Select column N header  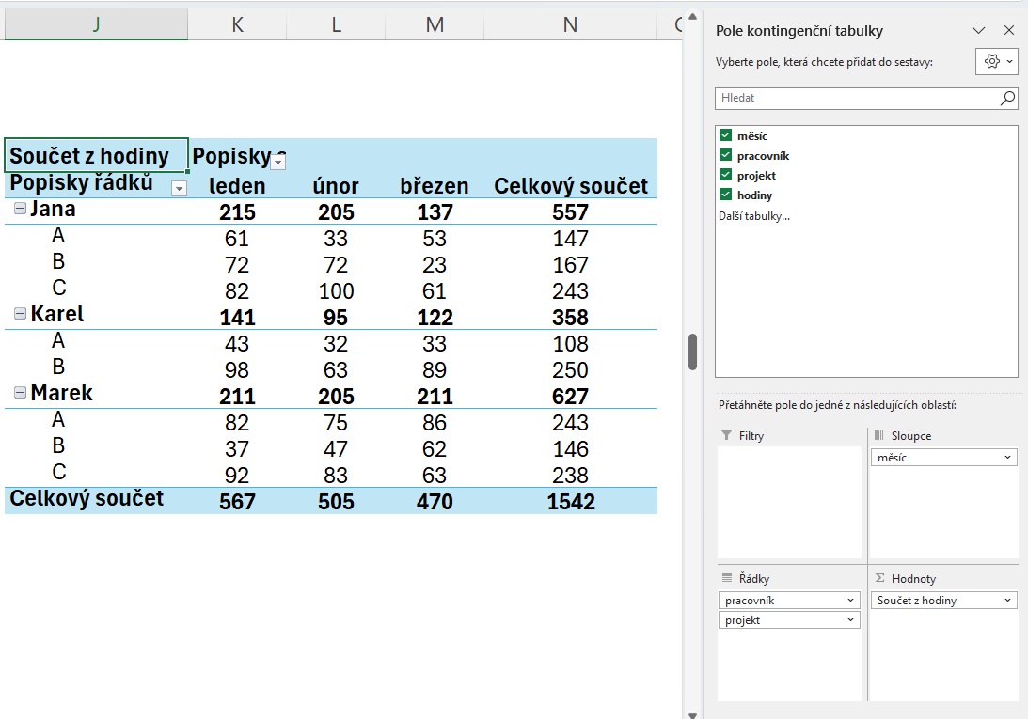click(570, 25)
